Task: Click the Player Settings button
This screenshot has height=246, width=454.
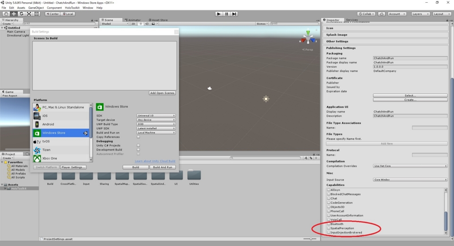Action: coord(73,167)
